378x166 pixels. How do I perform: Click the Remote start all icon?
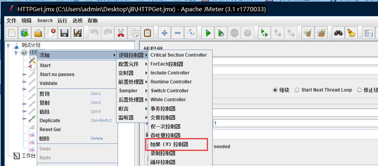tap(264, 33)
